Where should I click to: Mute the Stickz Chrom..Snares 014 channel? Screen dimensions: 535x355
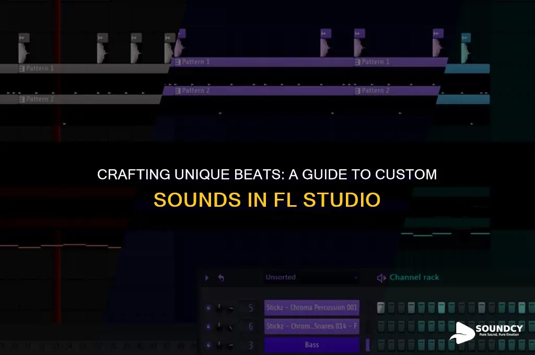208,326
